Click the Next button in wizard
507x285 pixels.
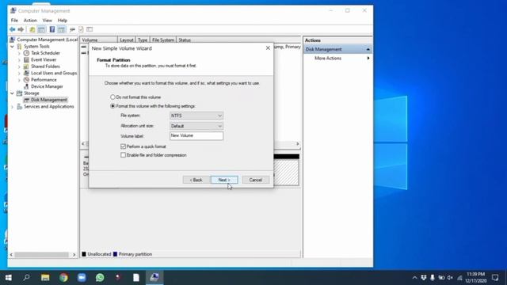click(x=224, y=180)
